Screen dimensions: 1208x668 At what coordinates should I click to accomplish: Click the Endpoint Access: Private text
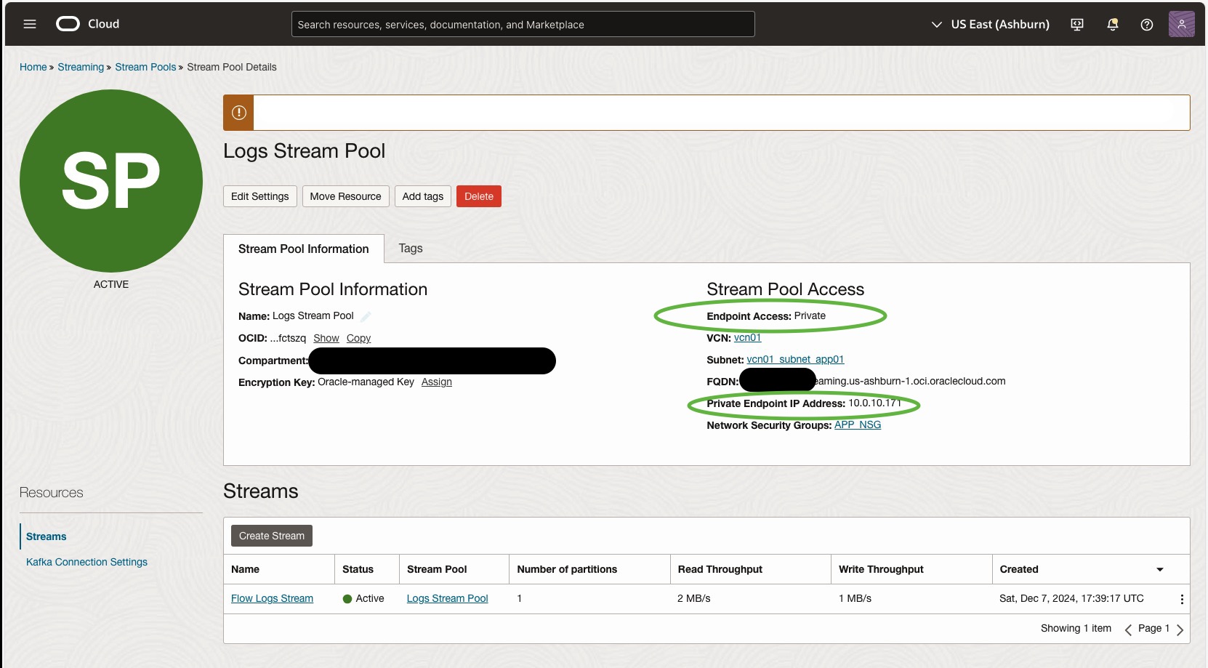[766, 315]
